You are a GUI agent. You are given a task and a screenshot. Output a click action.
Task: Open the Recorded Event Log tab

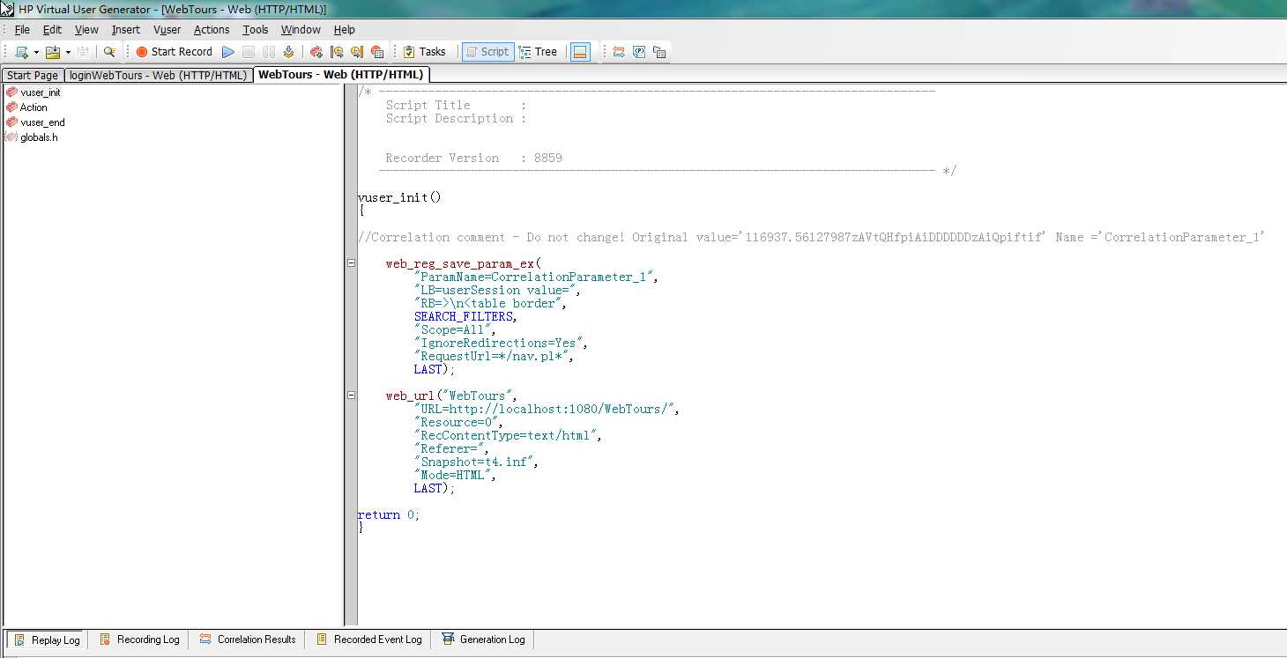pyautogui.click(x=369, y=640)
